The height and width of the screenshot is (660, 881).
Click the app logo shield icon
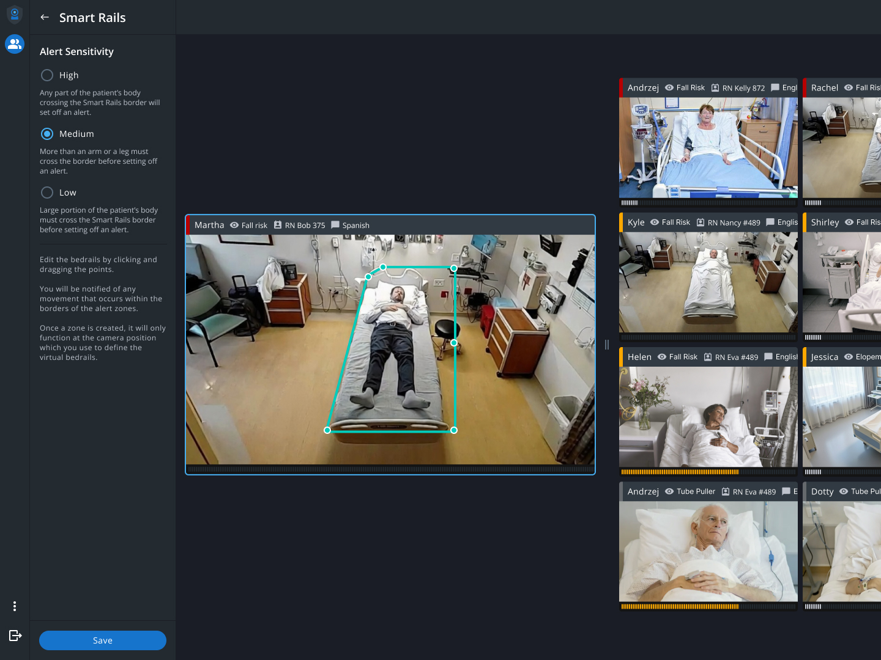15,13
